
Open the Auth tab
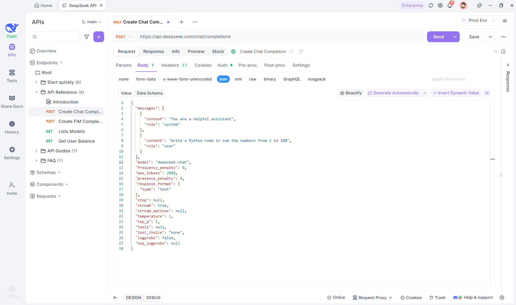[225, 65]
